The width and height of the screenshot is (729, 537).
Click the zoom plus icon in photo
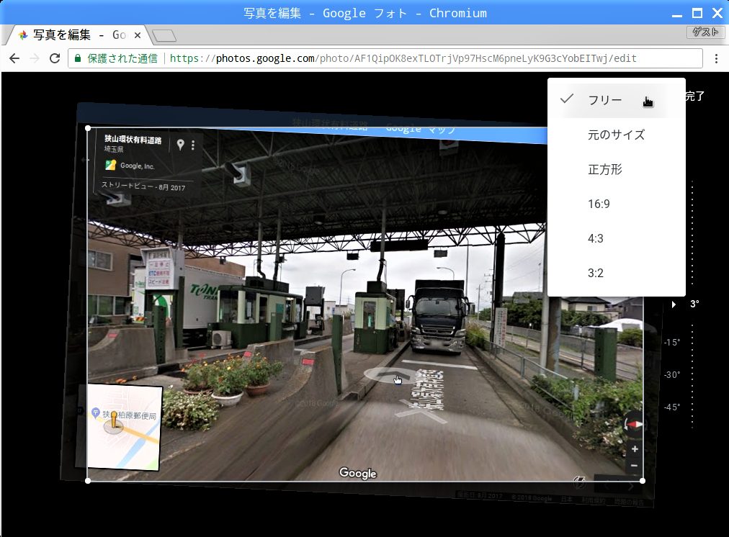click(x=635, y=449)
